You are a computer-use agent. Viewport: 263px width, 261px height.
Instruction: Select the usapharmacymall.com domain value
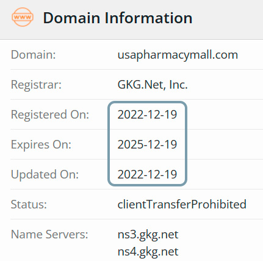pyautogui.click(x=178, y=55)
